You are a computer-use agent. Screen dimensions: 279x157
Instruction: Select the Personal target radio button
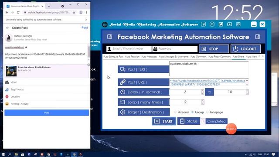175,112
